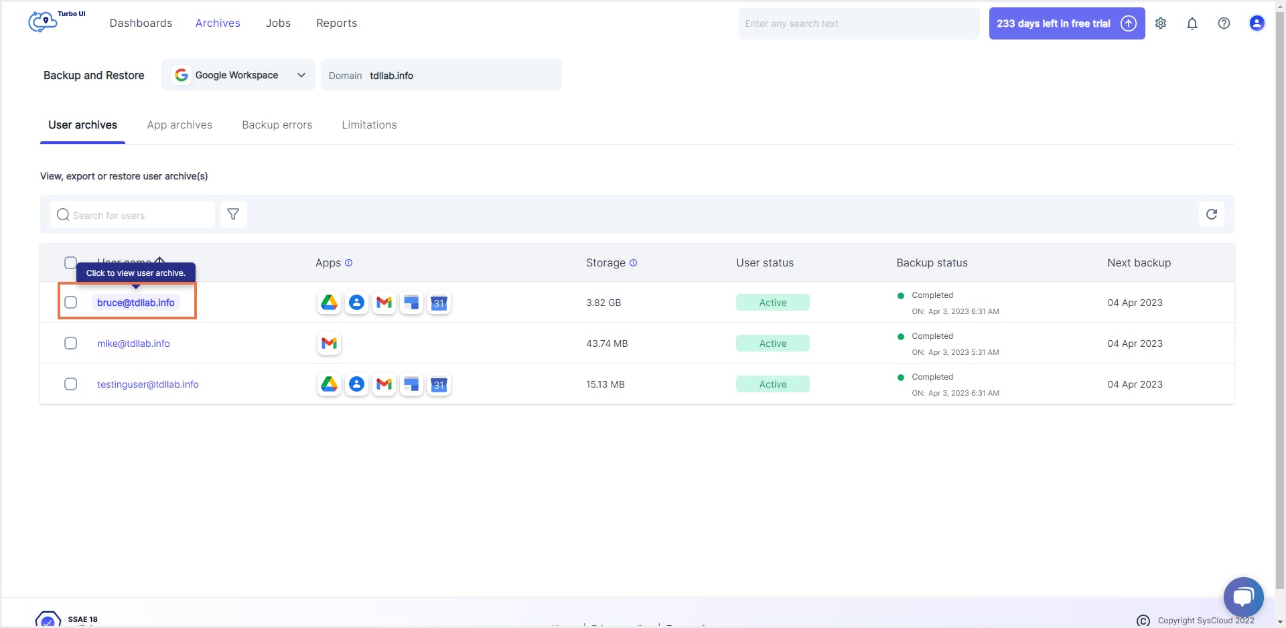Switch to Backup errors tab
The image size is (1286, 628).
[277, 125]
